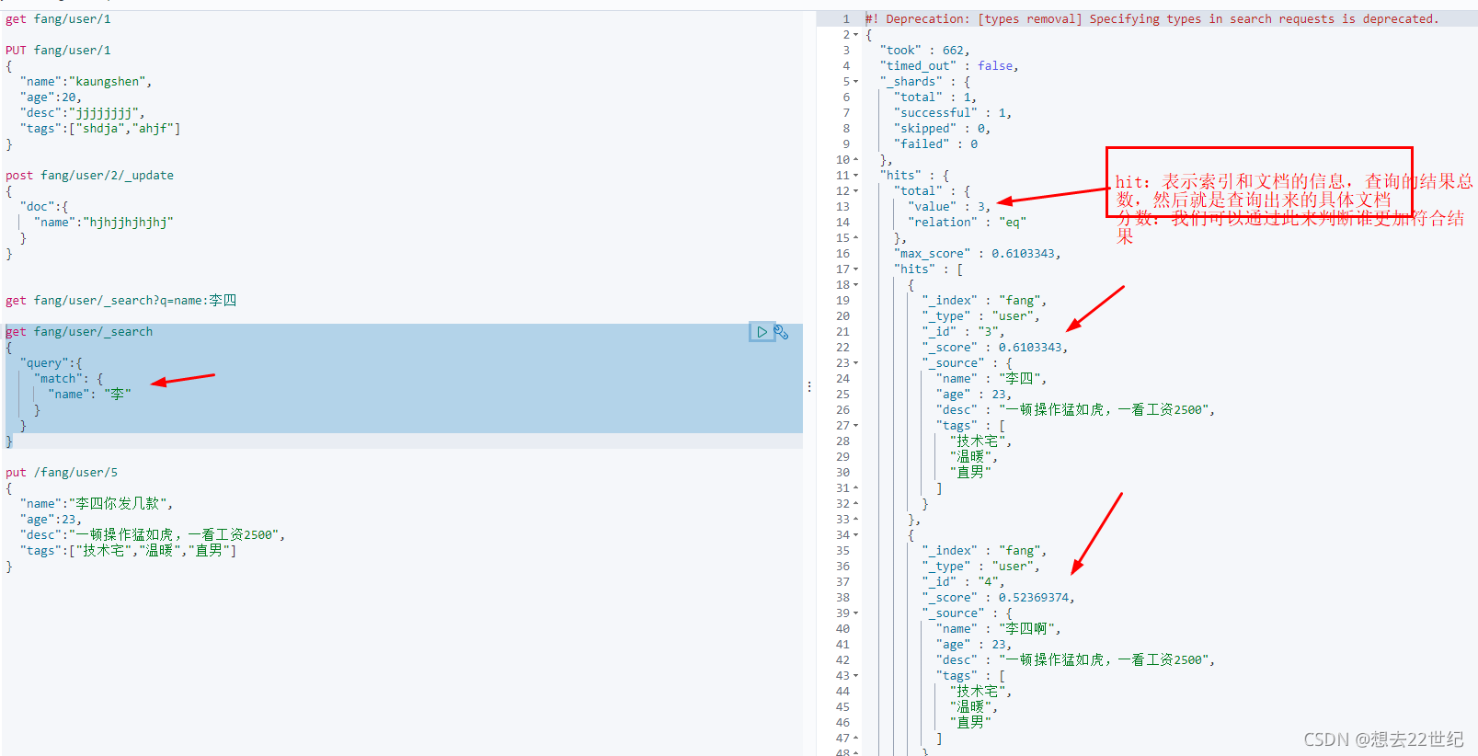1478x756 pixels.
Task: Click the "name":"hjhjjhjhjhj" line
Action: click(104, 223)
